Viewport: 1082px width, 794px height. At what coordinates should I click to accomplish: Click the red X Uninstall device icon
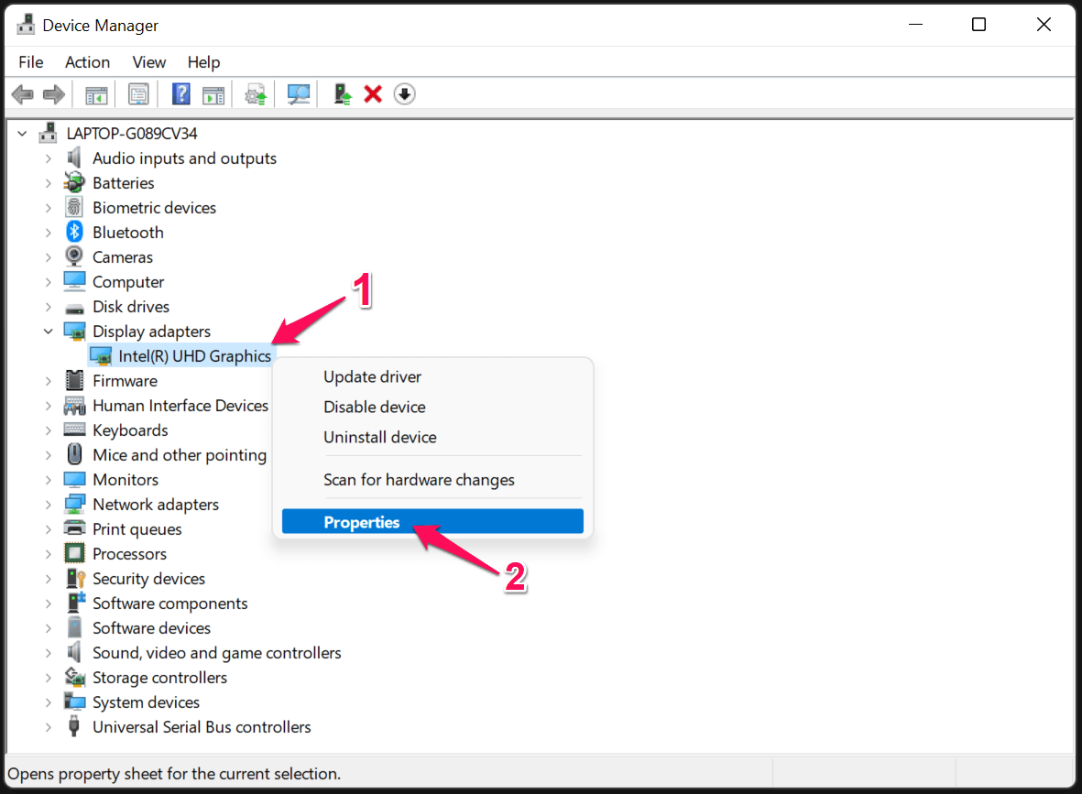click(373, 94)
